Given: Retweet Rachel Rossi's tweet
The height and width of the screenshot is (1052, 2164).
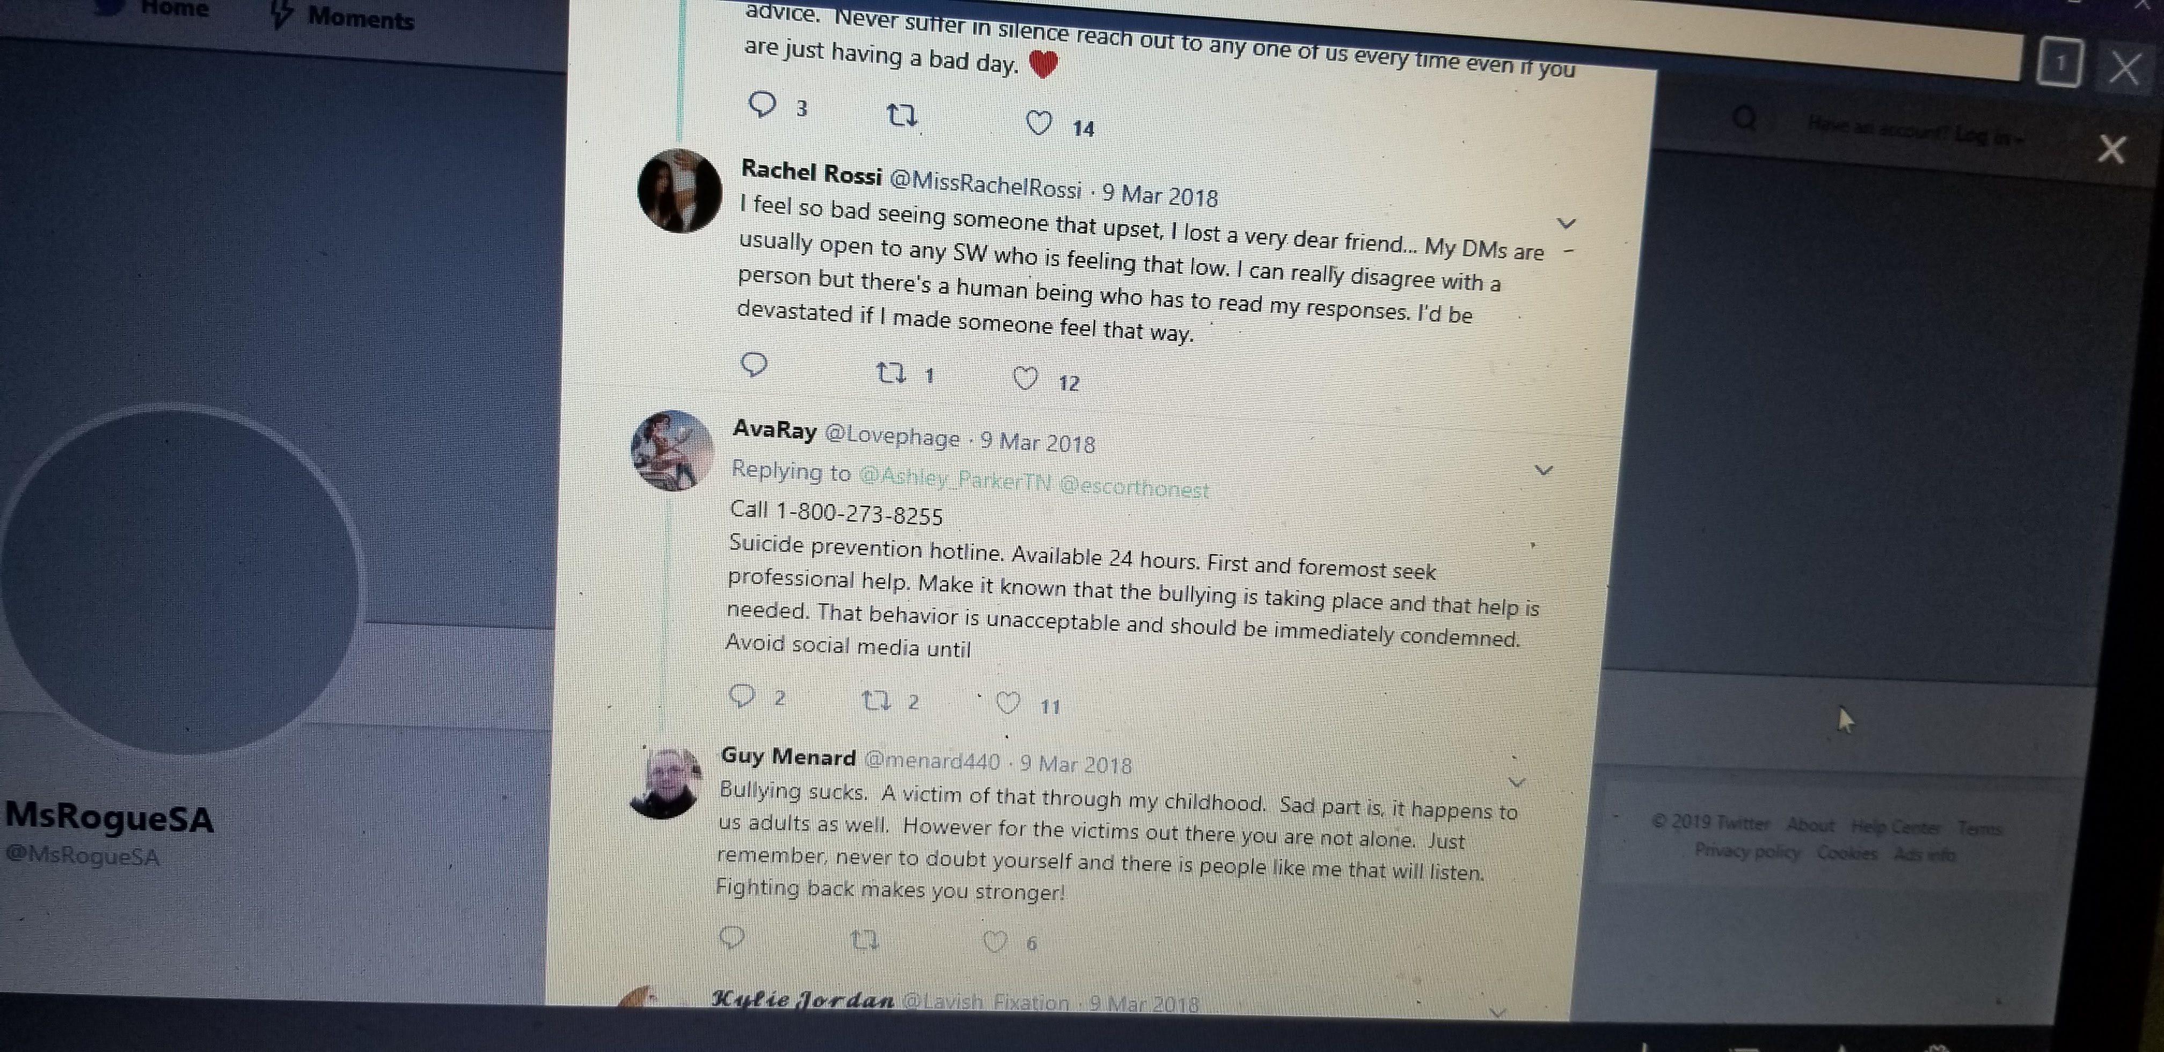Looking at the screenshot, I should (x=890, y=372).
